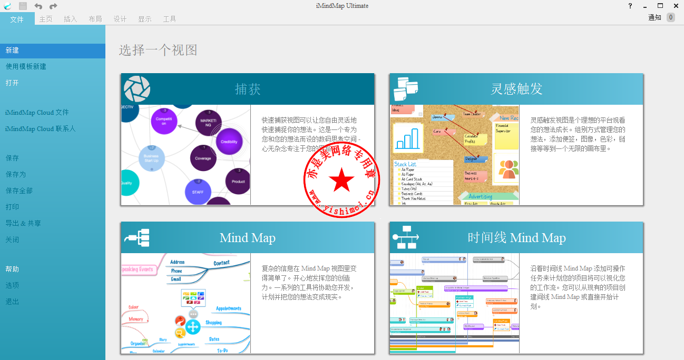Select the 时间线 Mind Map view header

[516, 238]
